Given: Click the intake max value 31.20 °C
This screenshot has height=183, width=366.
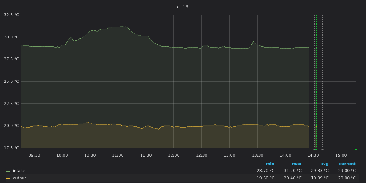Looking at the screenshot, I should pos(292,171).
